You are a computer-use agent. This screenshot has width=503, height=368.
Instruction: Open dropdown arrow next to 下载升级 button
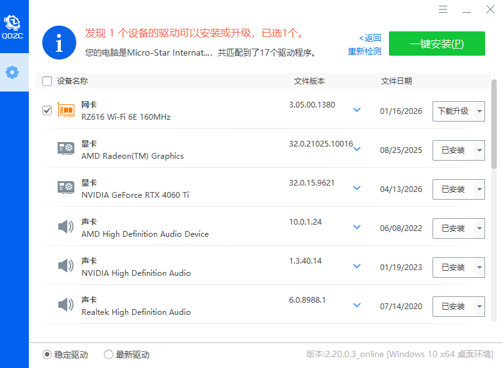479,111
